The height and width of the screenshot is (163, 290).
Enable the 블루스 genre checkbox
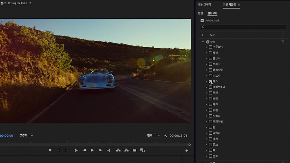[210, 58]
